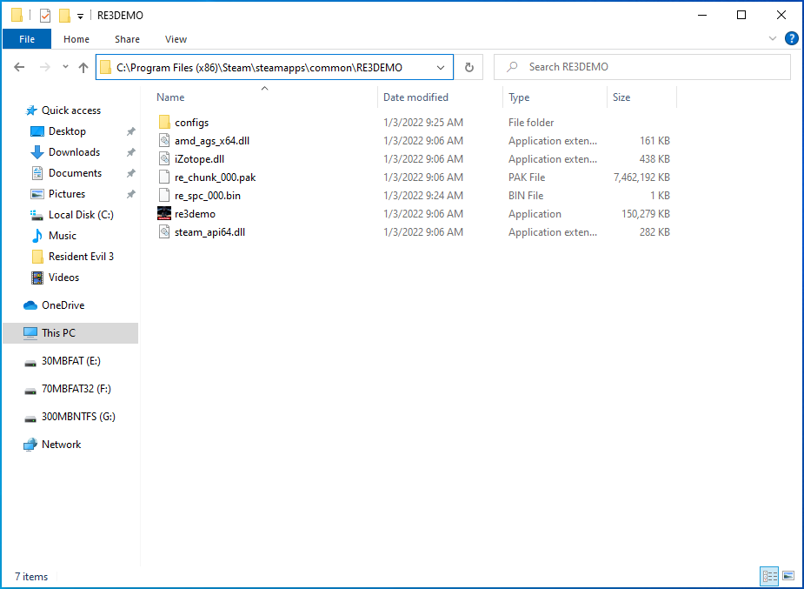Click the PAK File type cell

tap(527, 177)
